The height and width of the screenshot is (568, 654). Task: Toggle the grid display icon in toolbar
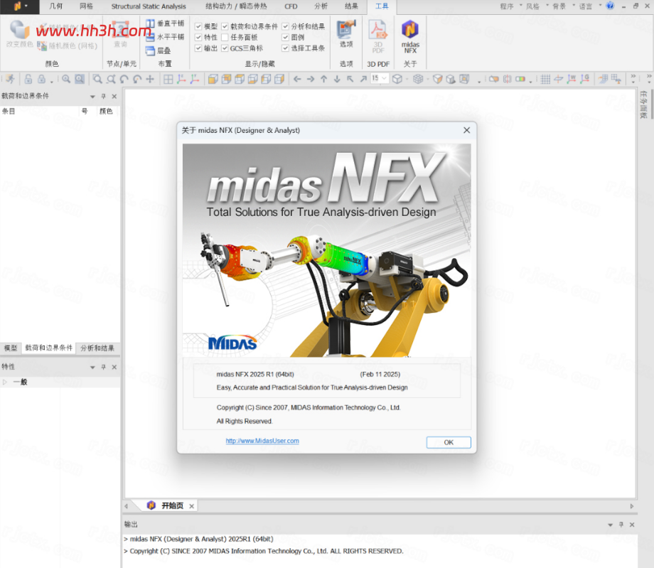545,79
